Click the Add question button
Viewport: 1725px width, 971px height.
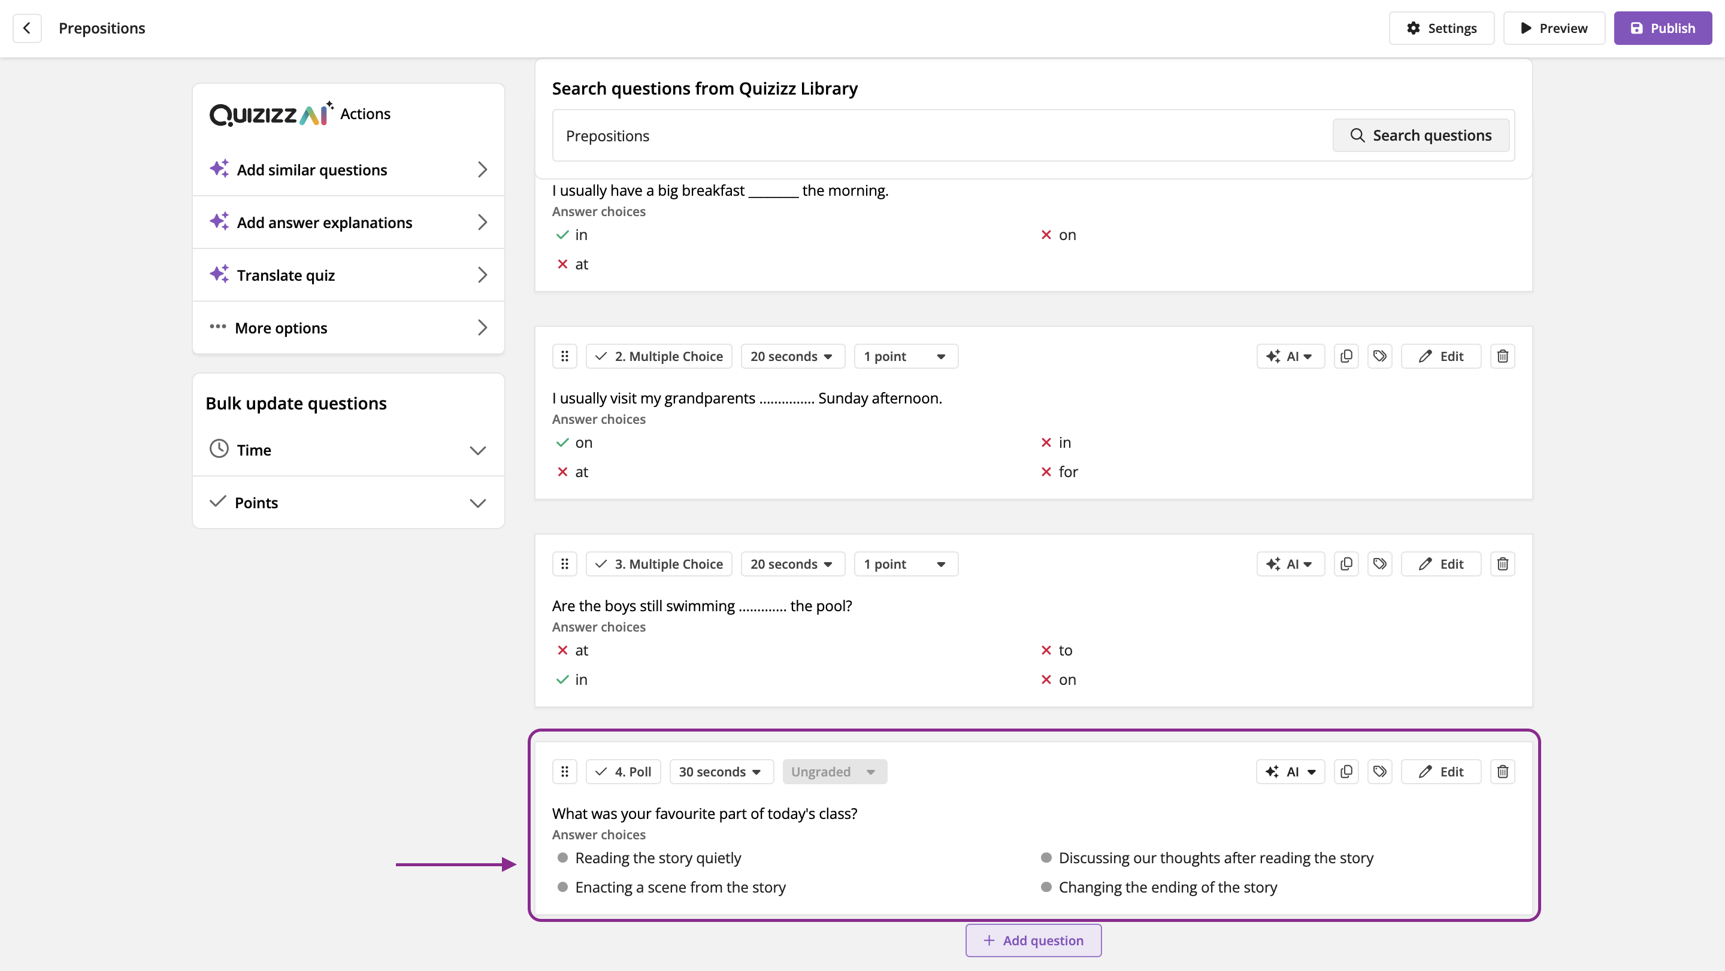click(1033, 940)
